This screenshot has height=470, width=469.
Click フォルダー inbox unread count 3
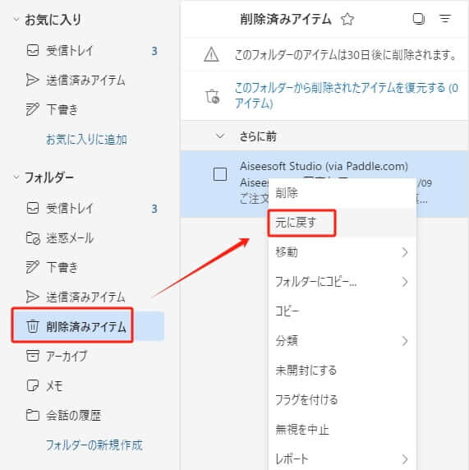click(154, 209)
